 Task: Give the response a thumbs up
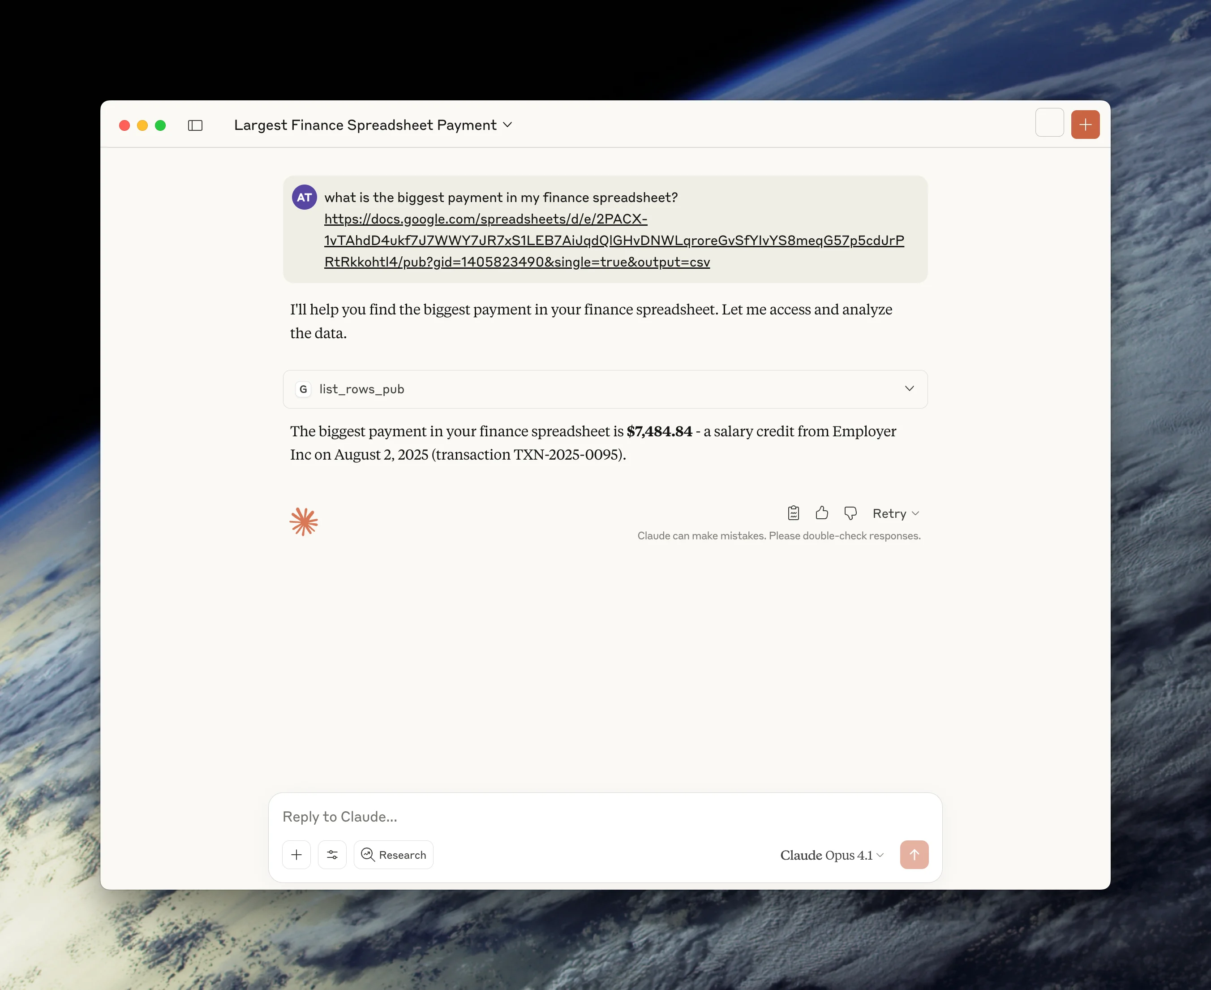(x=821, y=513)
